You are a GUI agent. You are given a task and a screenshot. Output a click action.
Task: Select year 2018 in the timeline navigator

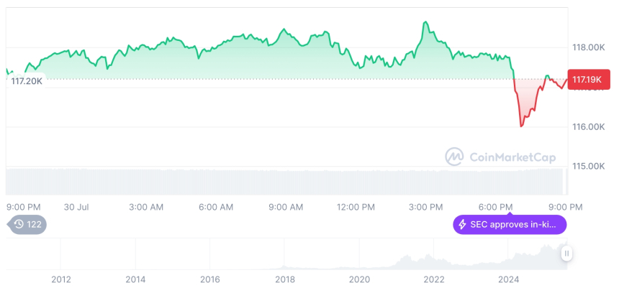[284, 279]
